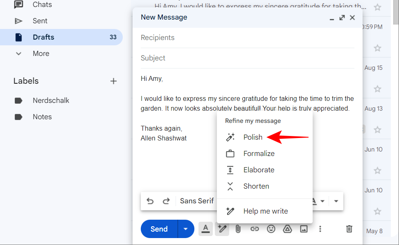399x245 pixels.
Task: Click the Help me write pencil button in toolbar
Action: coord(222,229)
